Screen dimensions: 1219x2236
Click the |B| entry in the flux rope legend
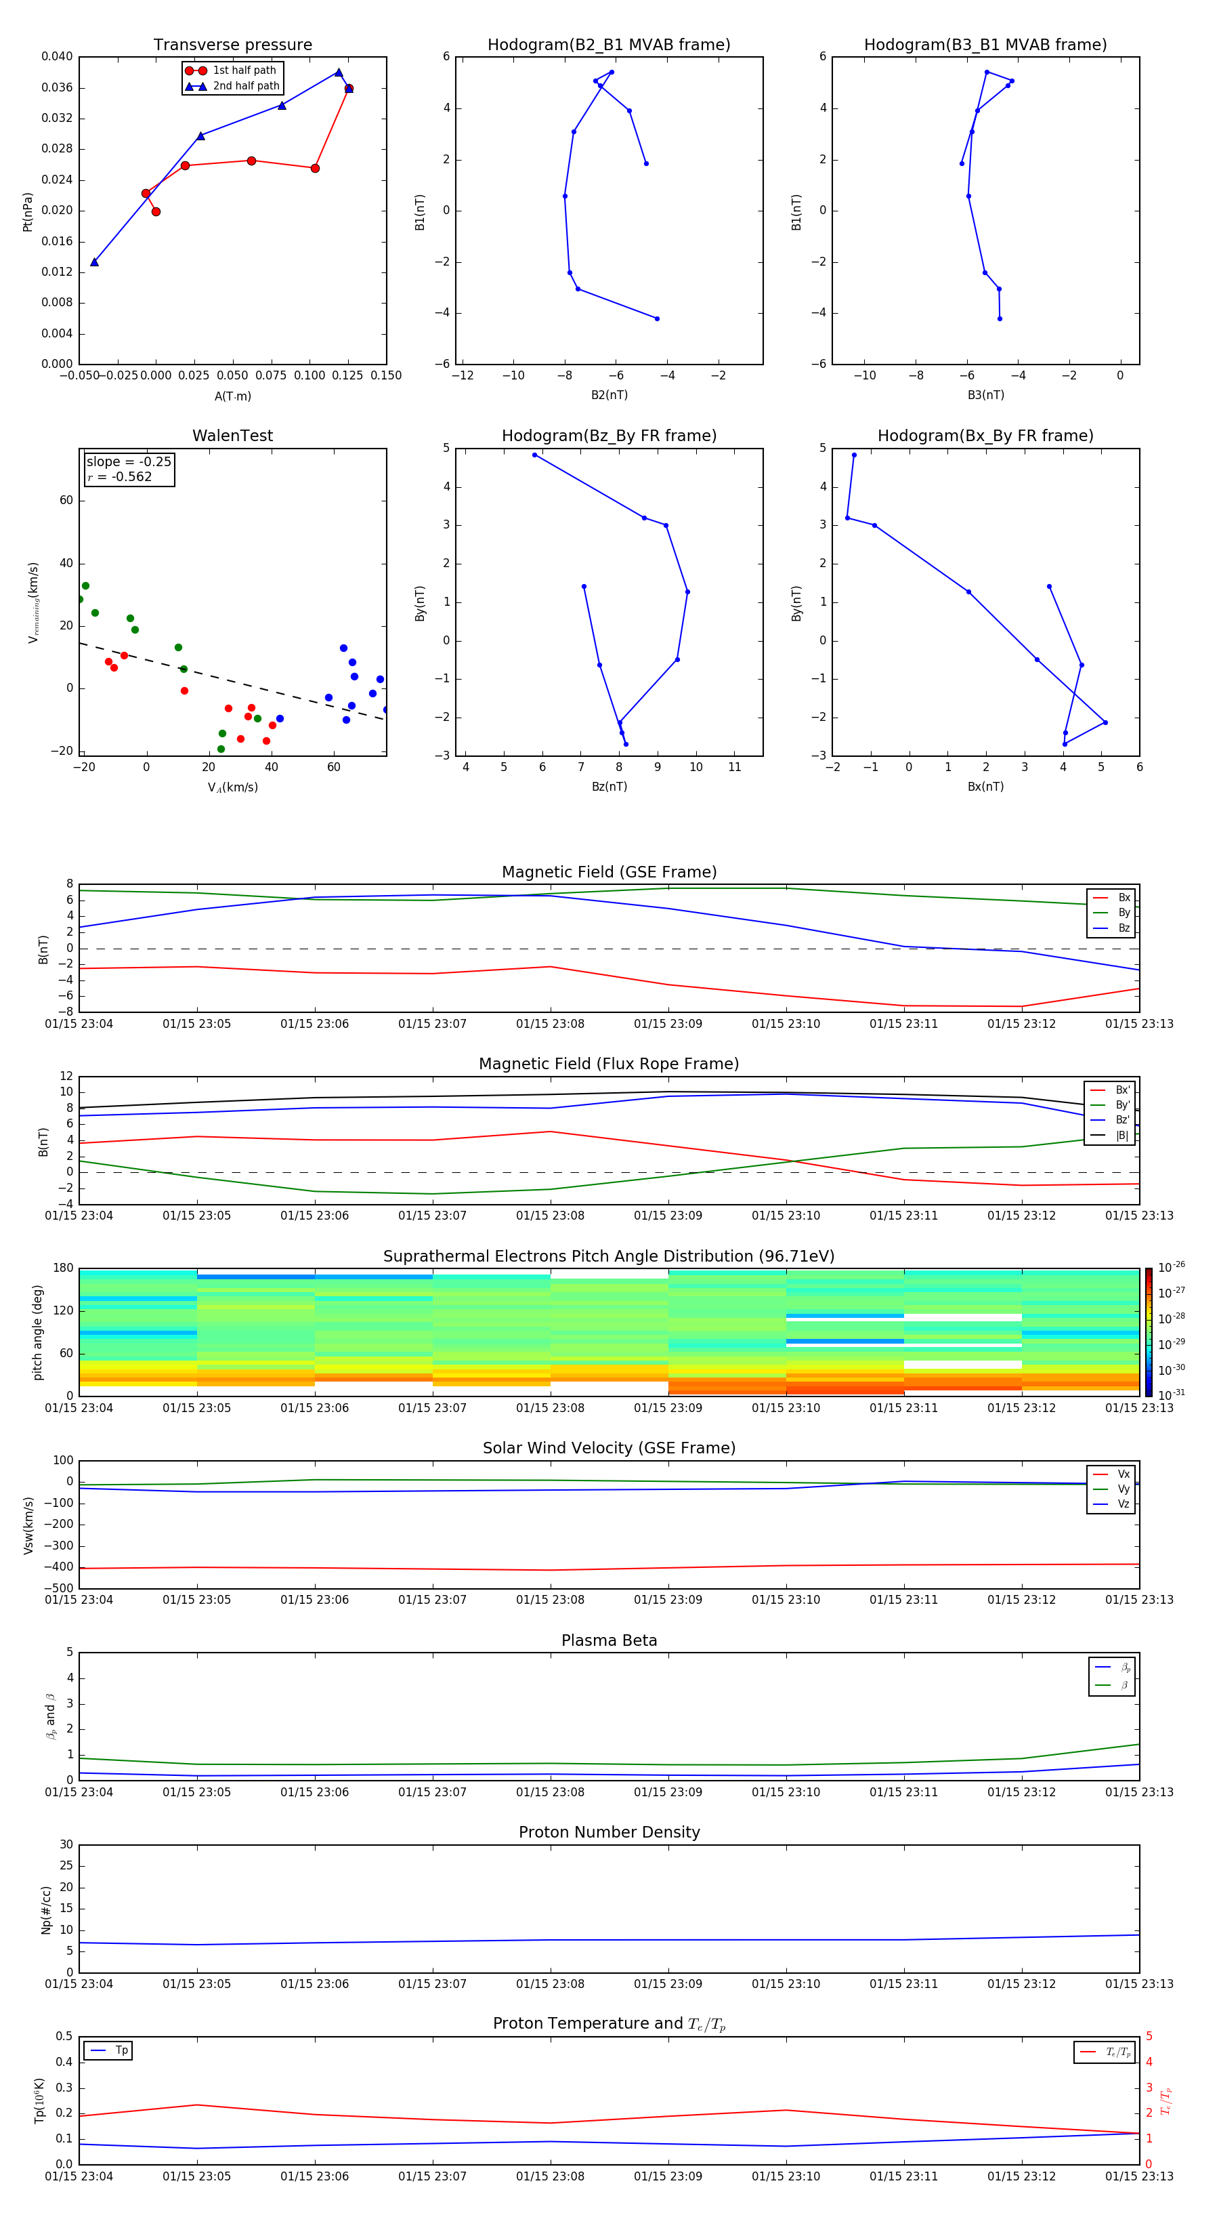coord(1110,1136)
